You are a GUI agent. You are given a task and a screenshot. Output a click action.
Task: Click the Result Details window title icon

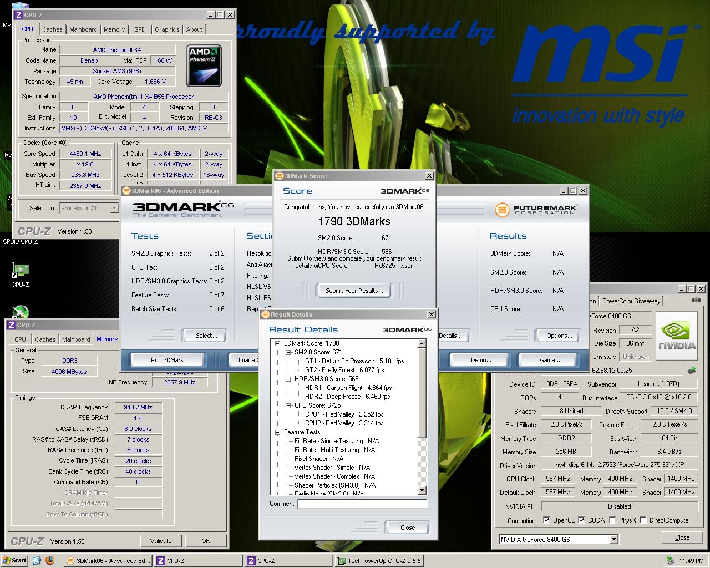pyautogui.click(x=266, y=315)
